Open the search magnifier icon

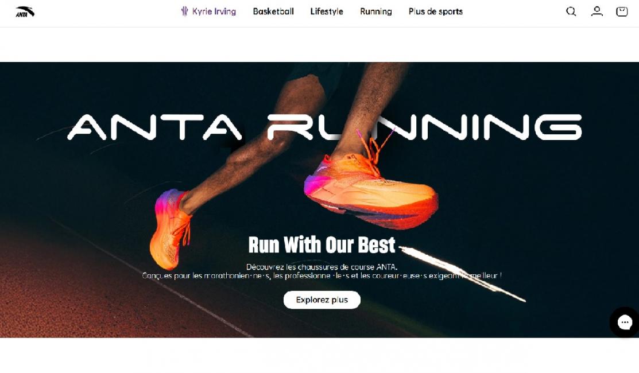click(571, 11)
